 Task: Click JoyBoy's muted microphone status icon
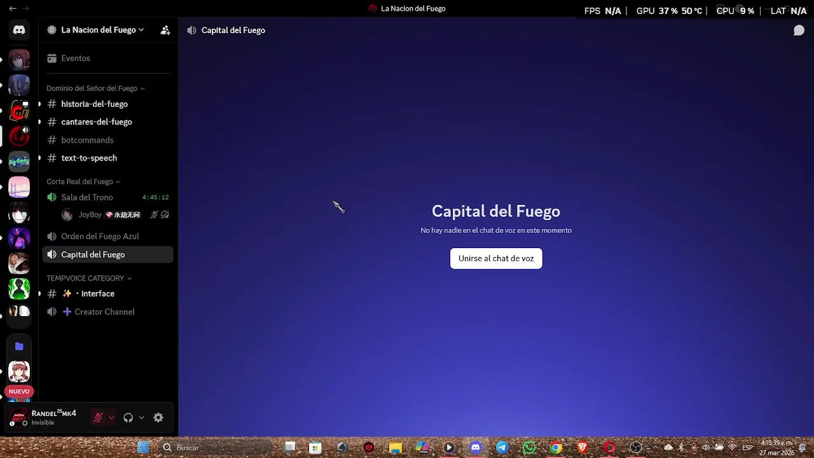(154, 215)
